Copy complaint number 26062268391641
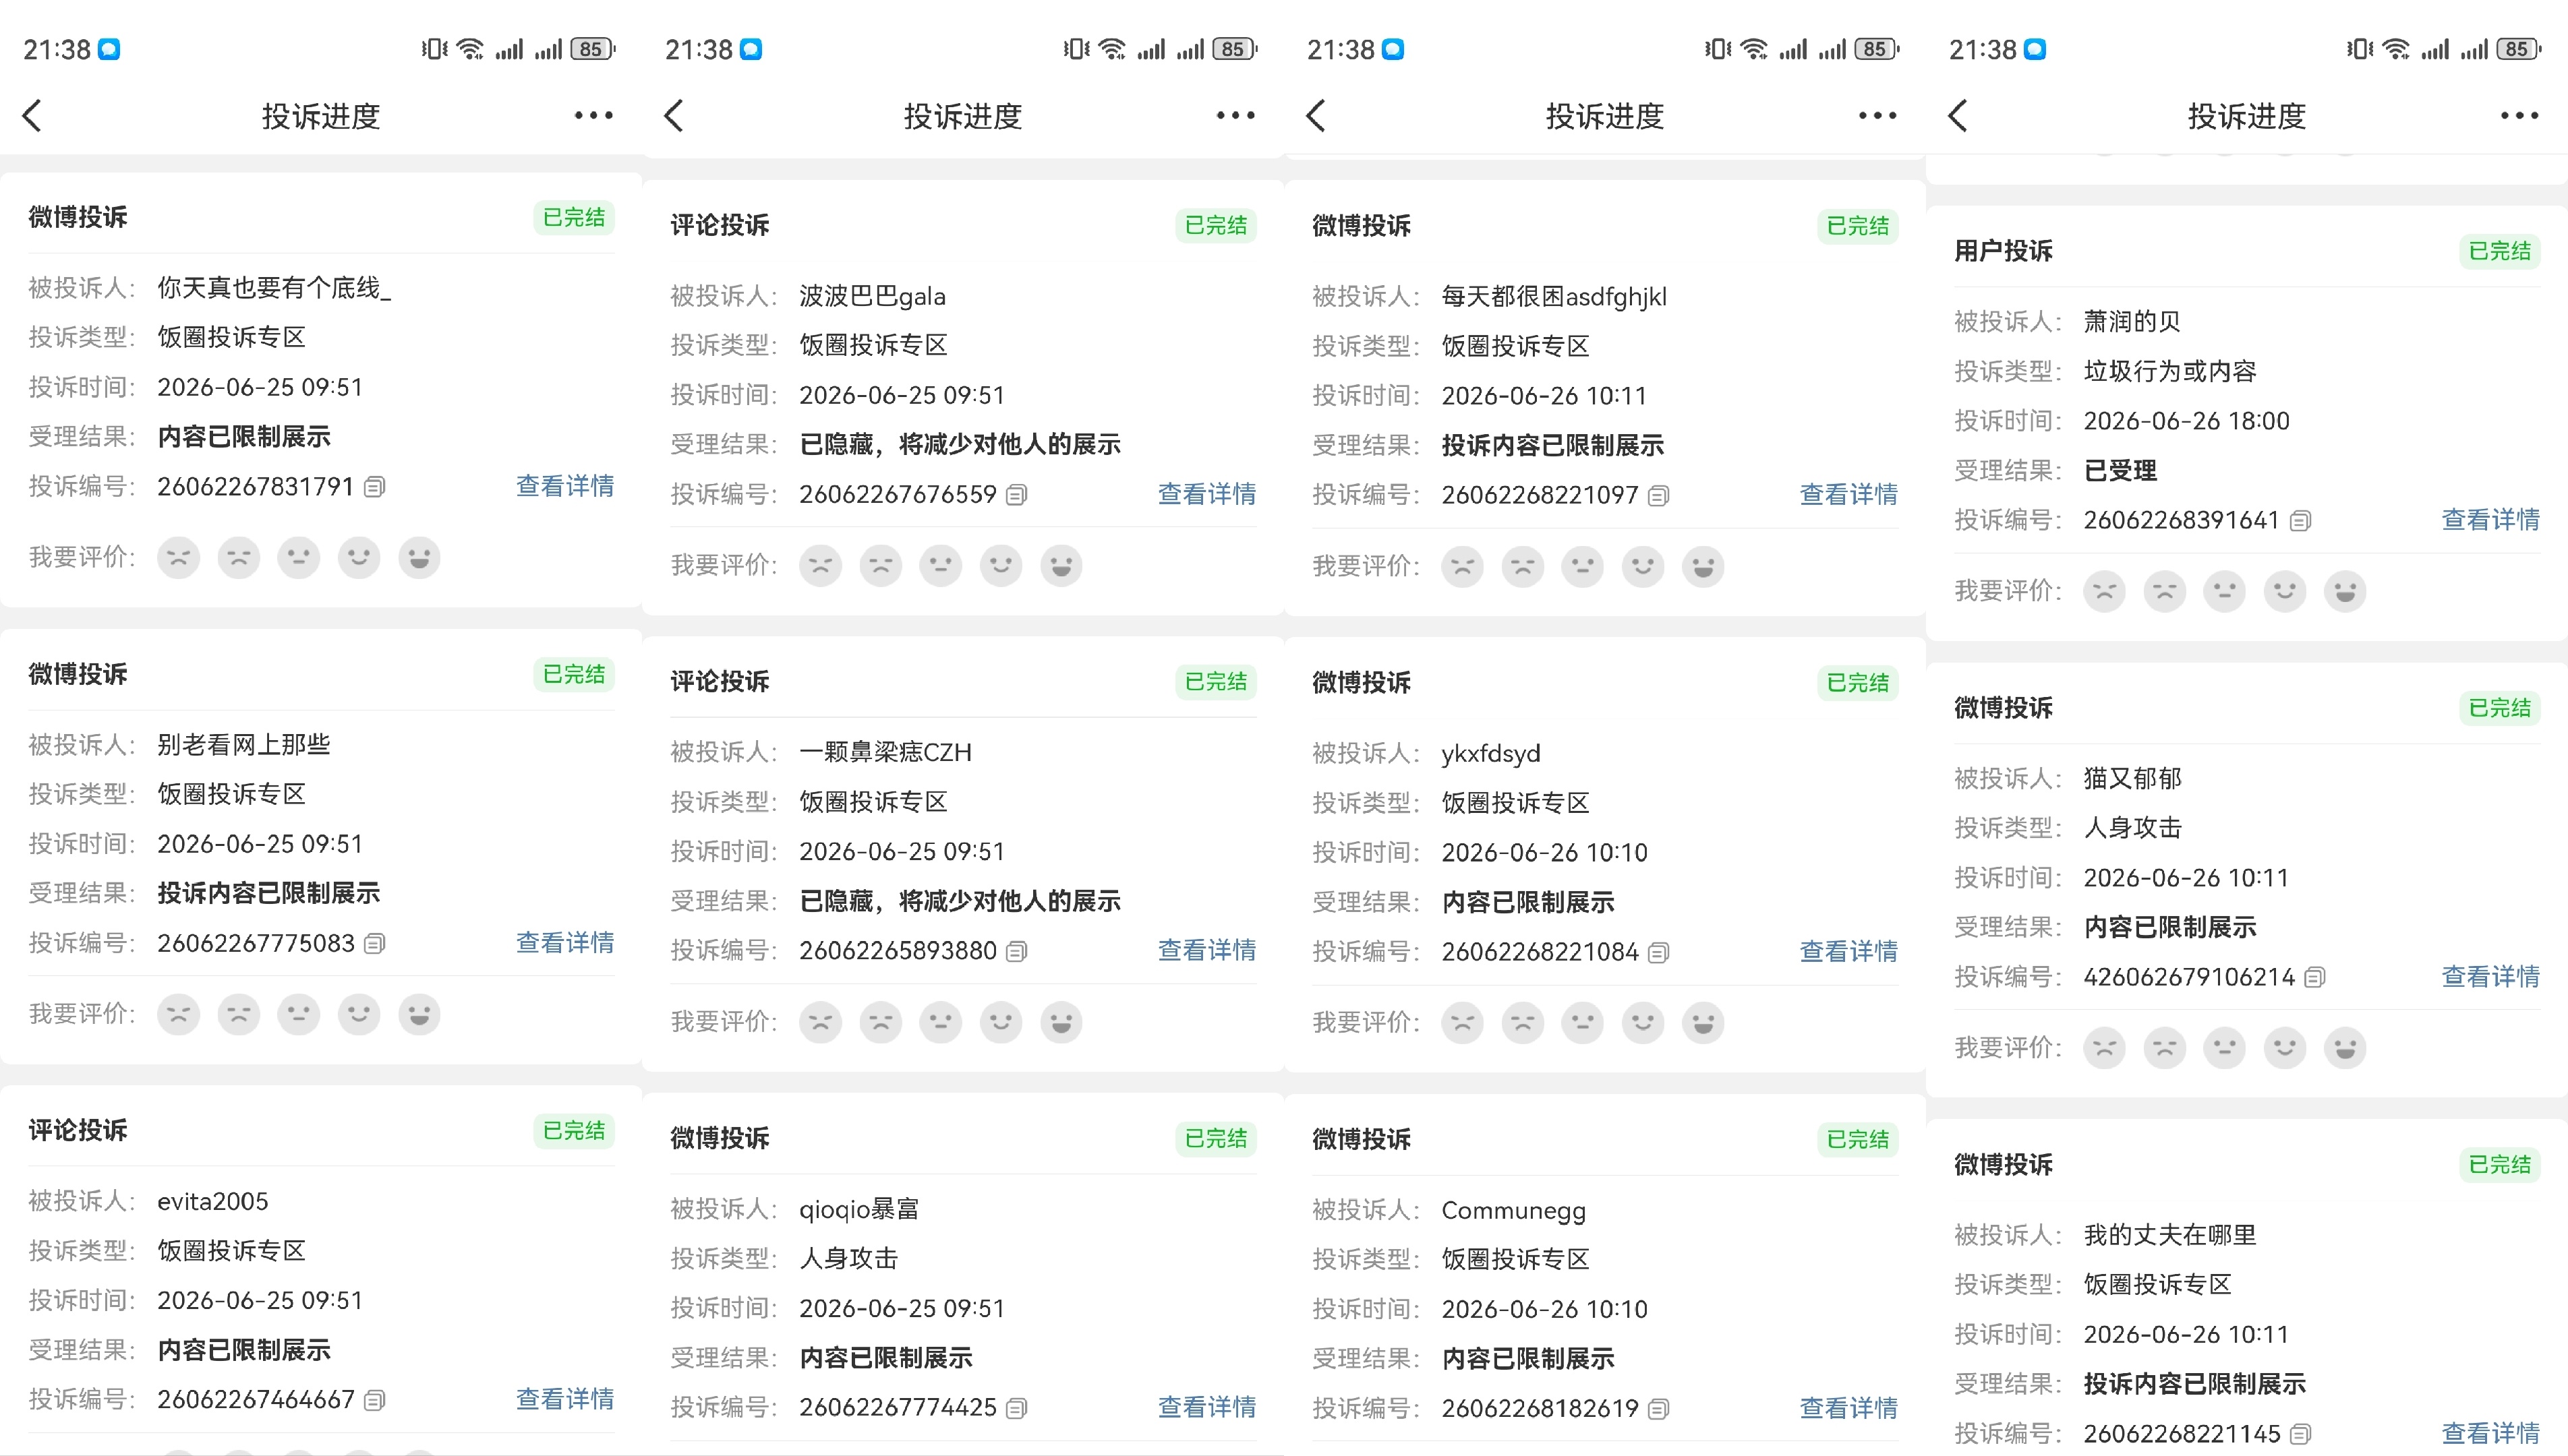 [x=2301, y=521]
